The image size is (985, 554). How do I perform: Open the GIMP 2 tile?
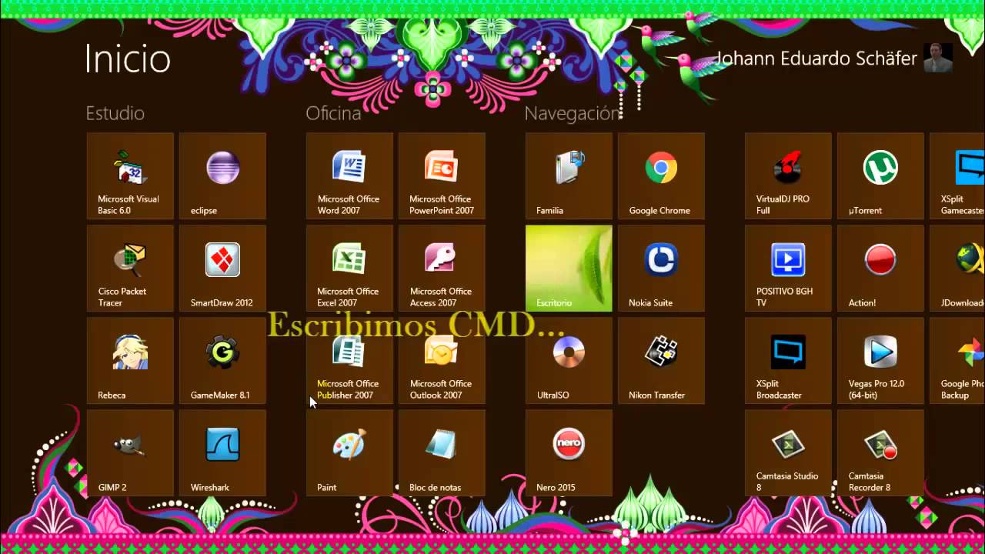[x=130, y=453]
